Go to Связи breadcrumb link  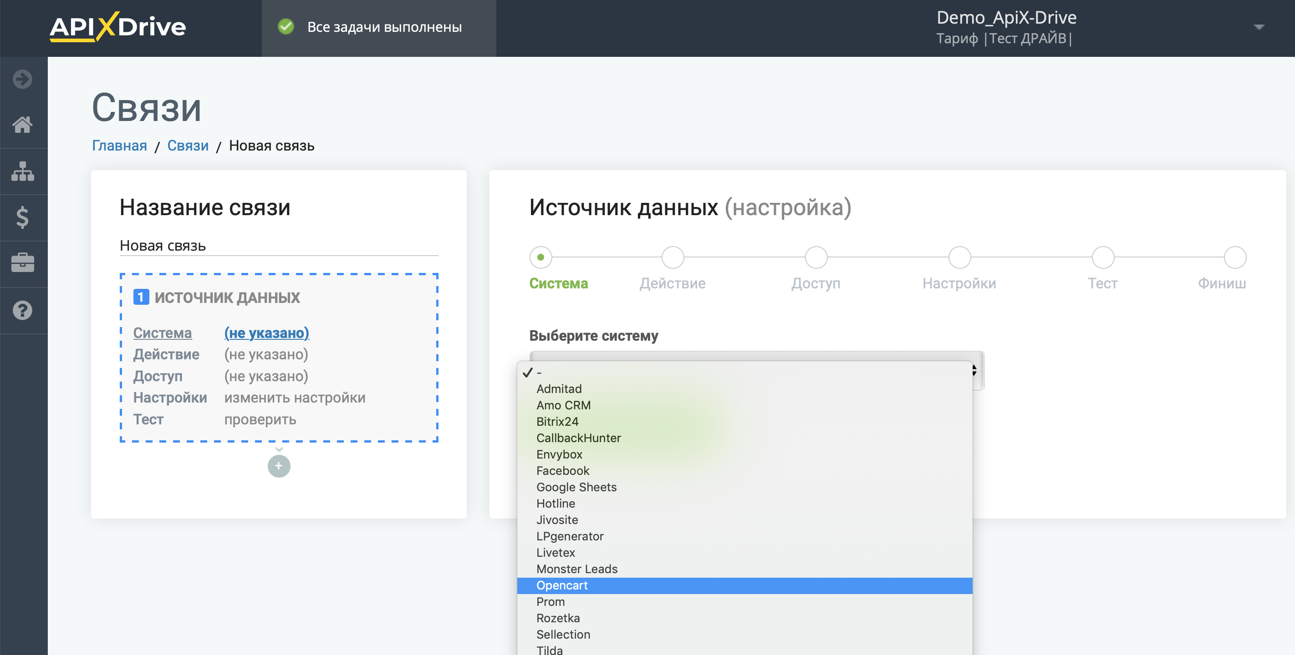188,146
